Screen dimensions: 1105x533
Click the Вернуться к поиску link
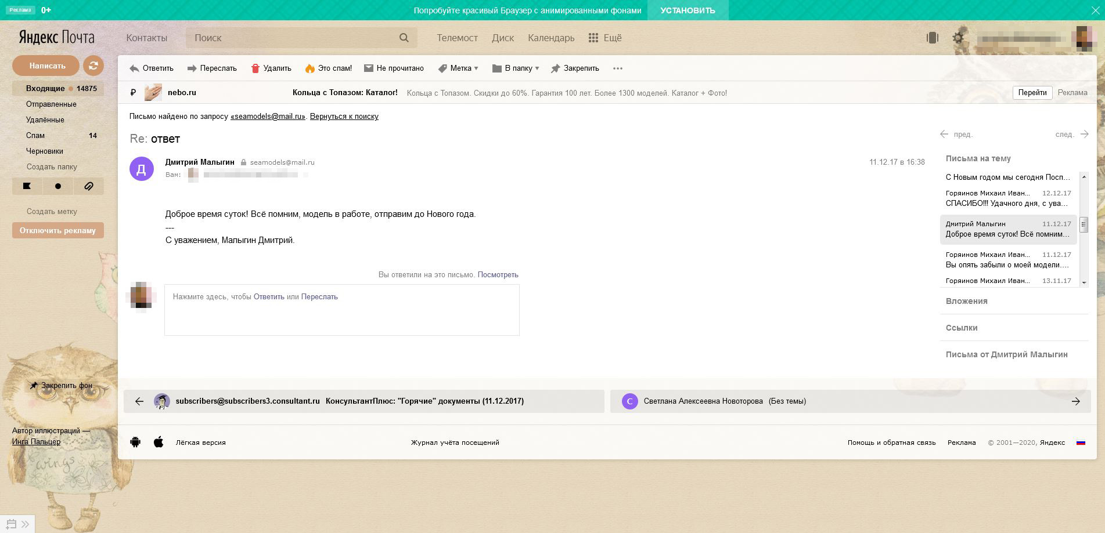click(344, 117)
